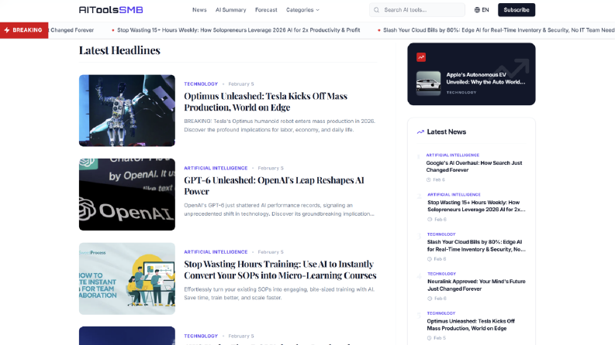Open ticker story about Solopreneurs productivity

click(x=238, y=30)
